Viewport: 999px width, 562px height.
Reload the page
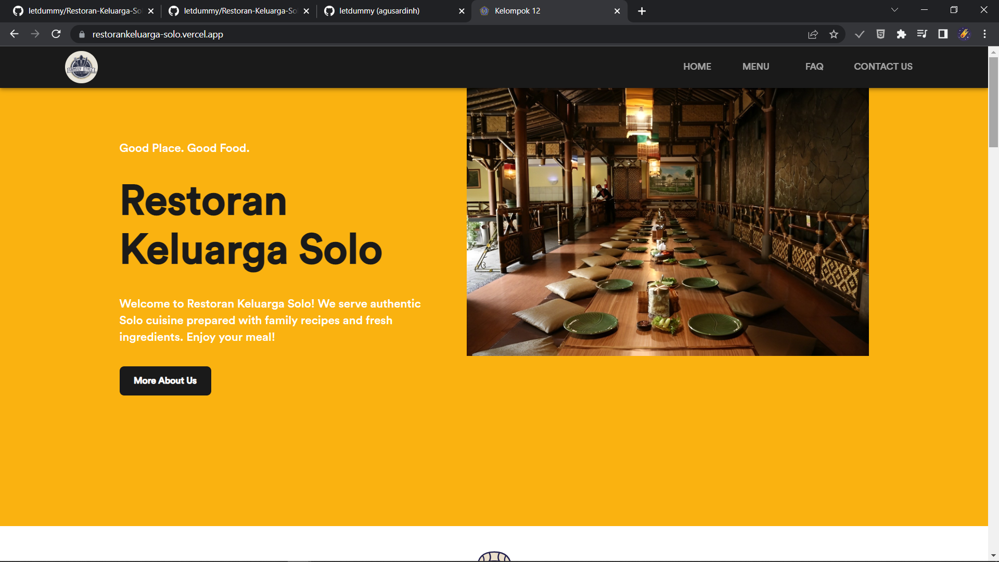pyautogui.click(x=56, y=34)
